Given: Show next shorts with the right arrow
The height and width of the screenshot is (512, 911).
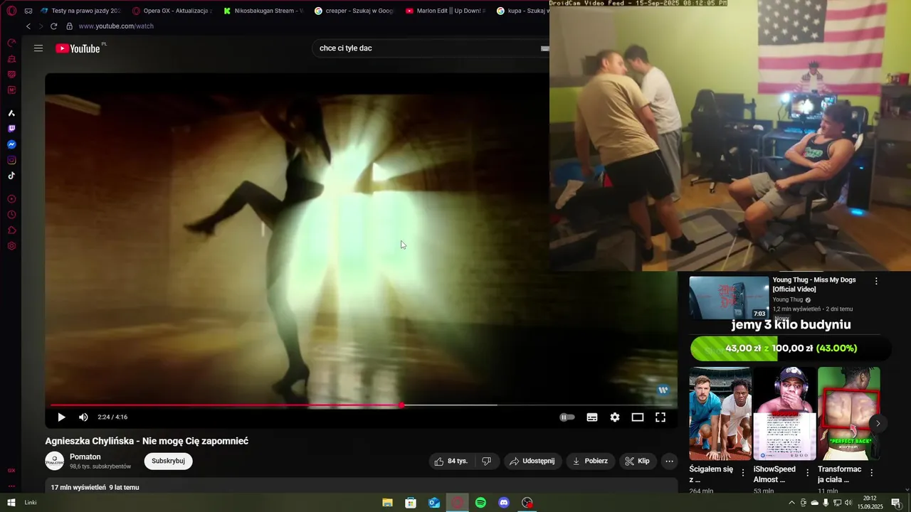Looking at the screenshot, I should pos(878,423).
